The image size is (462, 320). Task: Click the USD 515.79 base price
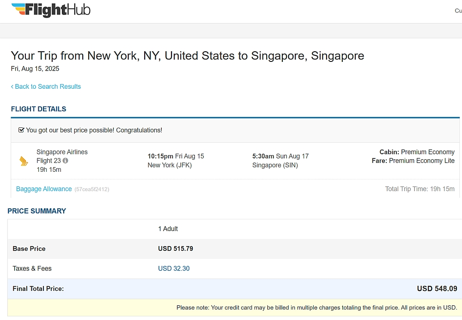176,249
